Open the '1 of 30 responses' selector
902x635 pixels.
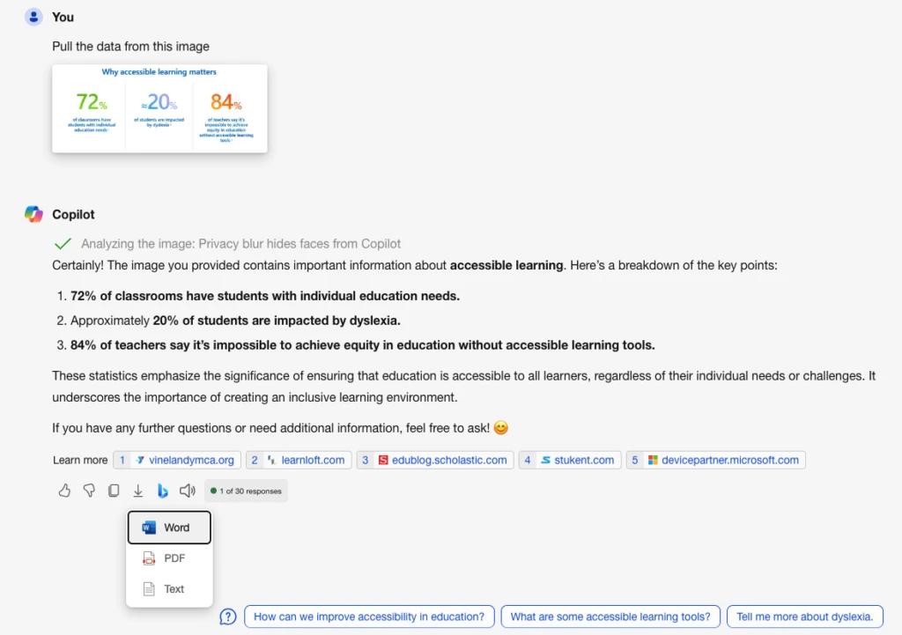245,491
